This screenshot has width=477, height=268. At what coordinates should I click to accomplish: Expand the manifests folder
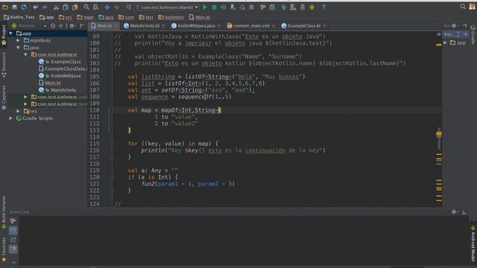coord(18,40)
